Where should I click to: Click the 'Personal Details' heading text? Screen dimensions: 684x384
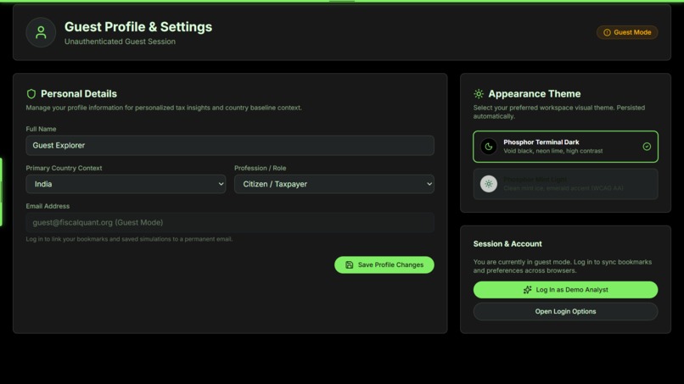79,94
